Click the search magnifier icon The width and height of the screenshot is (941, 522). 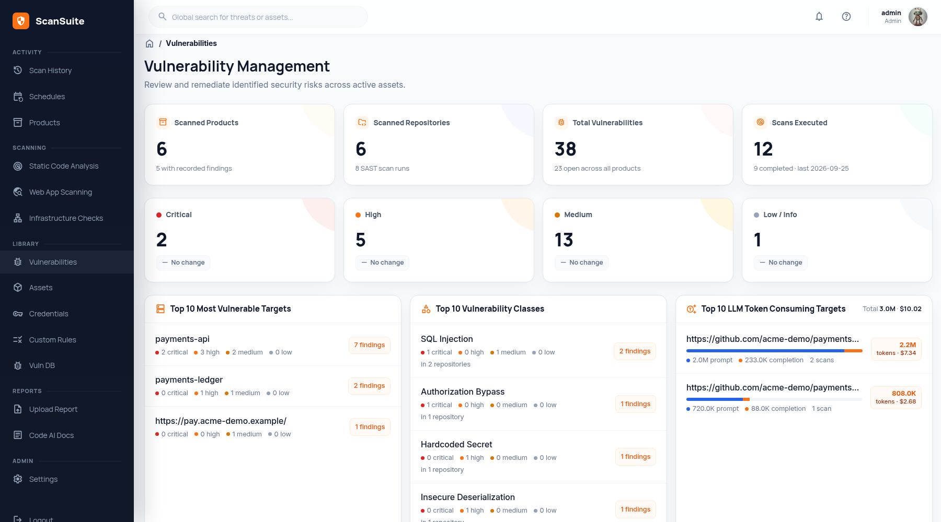(163, 17)
